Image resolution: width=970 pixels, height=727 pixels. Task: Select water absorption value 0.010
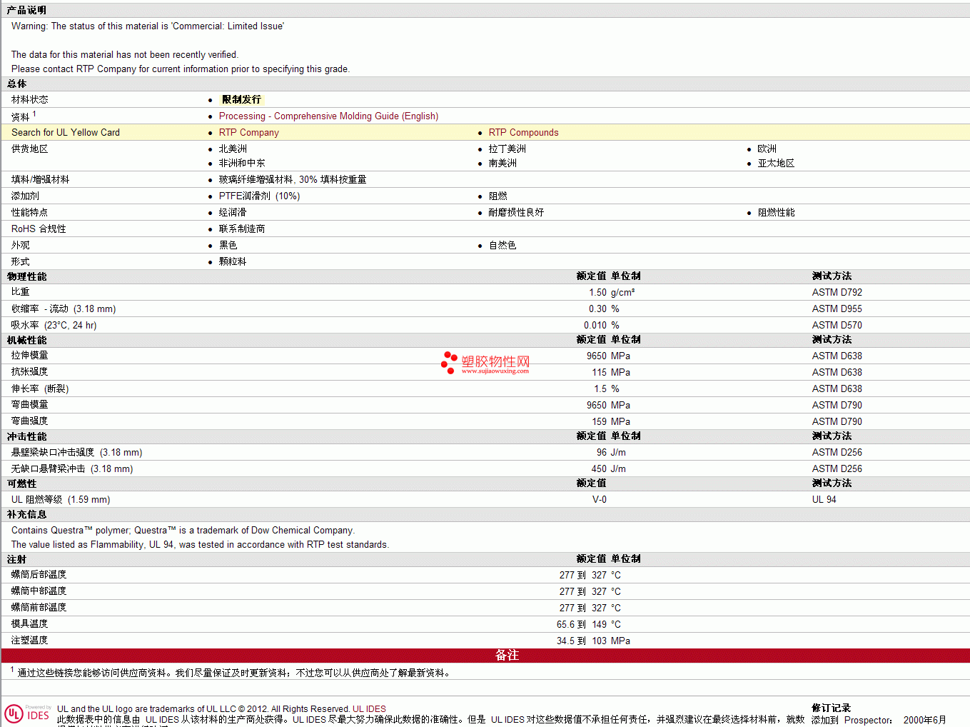click(x=595, y=325)
